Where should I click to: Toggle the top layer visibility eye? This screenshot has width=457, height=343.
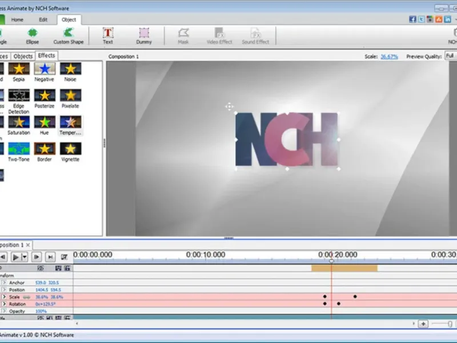(x=41, y=268)
